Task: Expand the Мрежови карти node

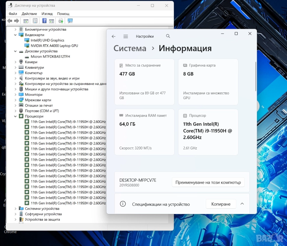Action: [x=15, y=100]
